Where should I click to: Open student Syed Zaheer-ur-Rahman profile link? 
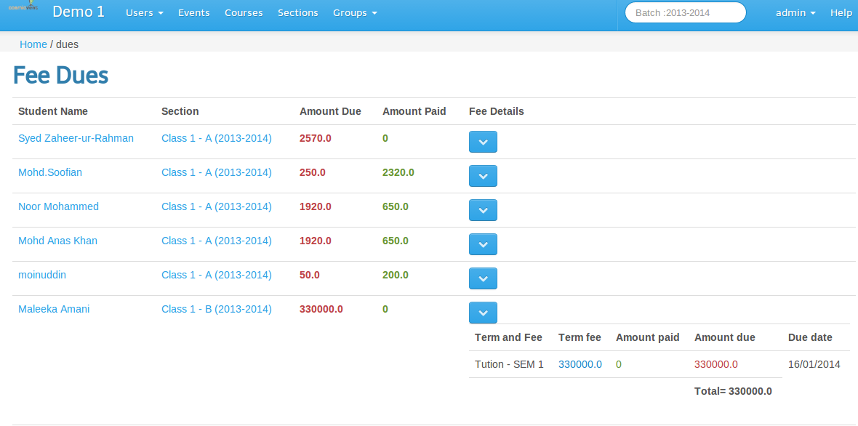[x=76, y=138]
